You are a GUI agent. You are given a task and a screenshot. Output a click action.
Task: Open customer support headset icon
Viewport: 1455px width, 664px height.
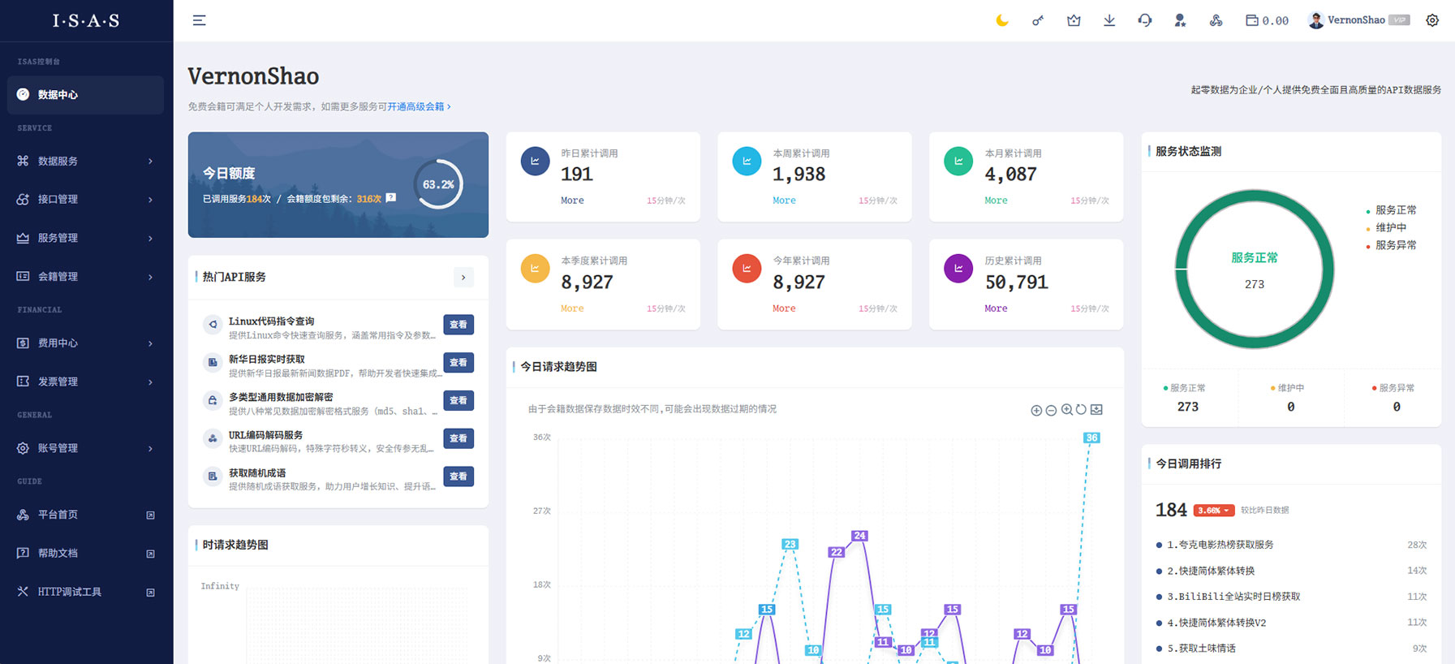[x=1145, y=20]
